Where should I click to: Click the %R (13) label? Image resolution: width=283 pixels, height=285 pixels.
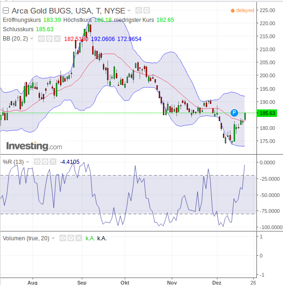[x=13, y=162]
